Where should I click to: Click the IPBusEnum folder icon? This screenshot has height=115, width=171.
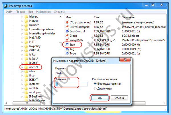[26, 96]
